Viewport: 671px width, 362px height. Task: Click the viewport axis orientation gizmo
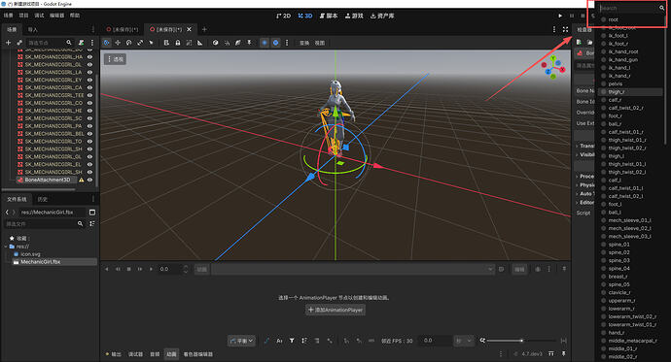[x=553, y=67]
